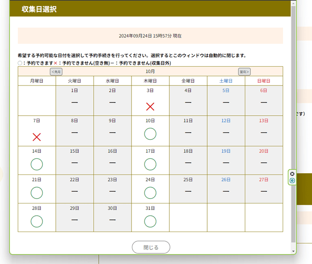Click the 9日 date label
The image size is (312, 264).
[x=112, y=121]
